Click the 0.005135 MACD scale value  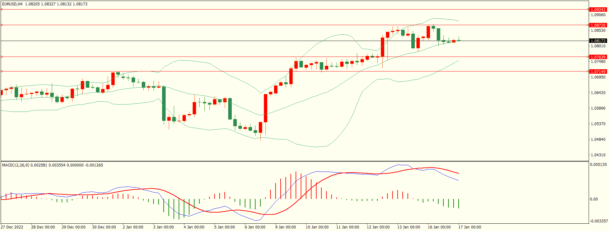[599, 165]
